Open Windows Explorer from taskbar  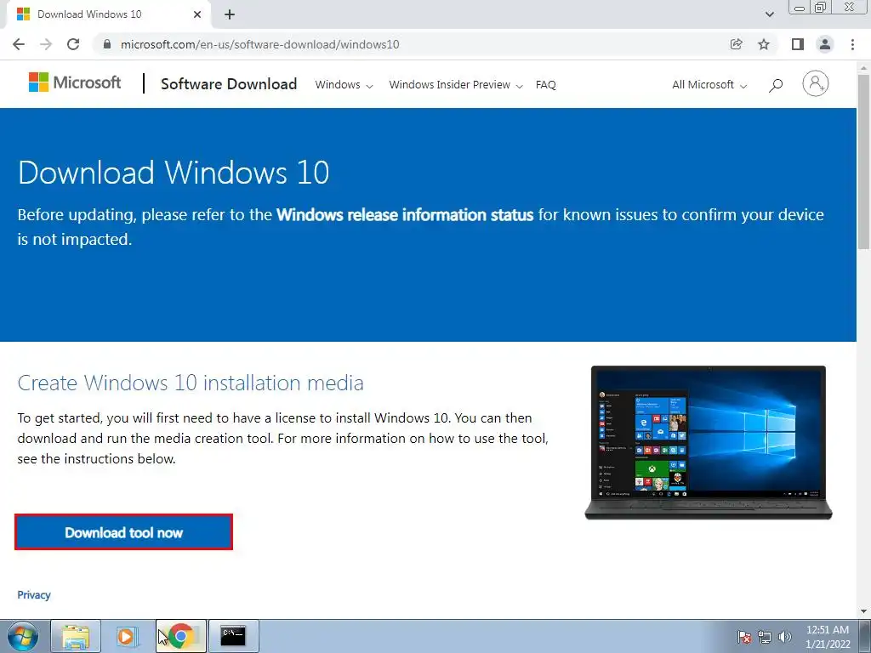click(x=76, y=636)
